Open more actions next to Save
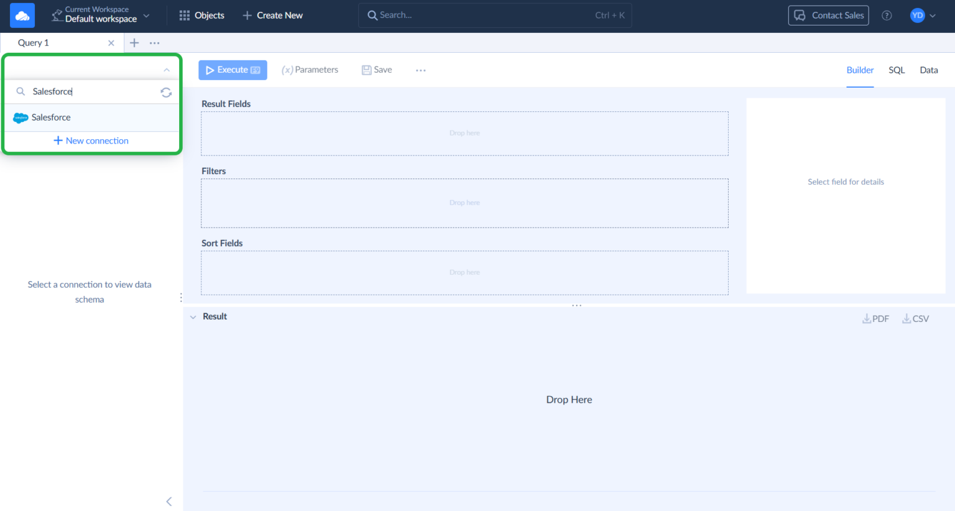 [421, 70]
